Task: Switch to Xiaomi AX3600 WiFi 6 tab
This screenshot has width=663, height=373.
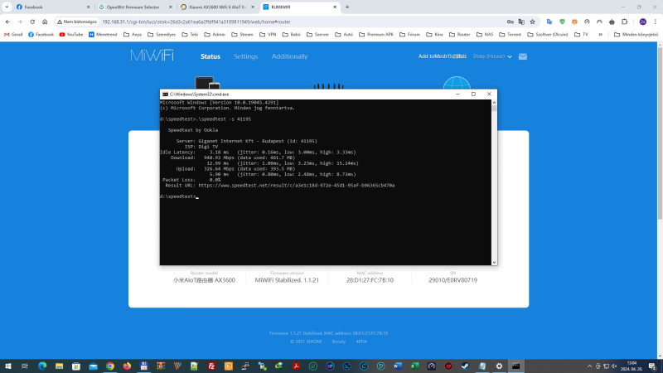Action: [215, 7]
